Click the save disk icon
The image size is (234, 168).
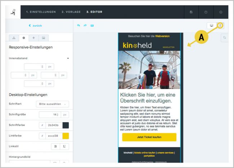tap(191, 12)
